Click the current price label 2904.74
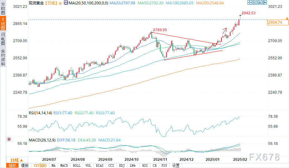The width and height of the screenshot is (289, 168). pyautogui.click(x=275, y=22)
